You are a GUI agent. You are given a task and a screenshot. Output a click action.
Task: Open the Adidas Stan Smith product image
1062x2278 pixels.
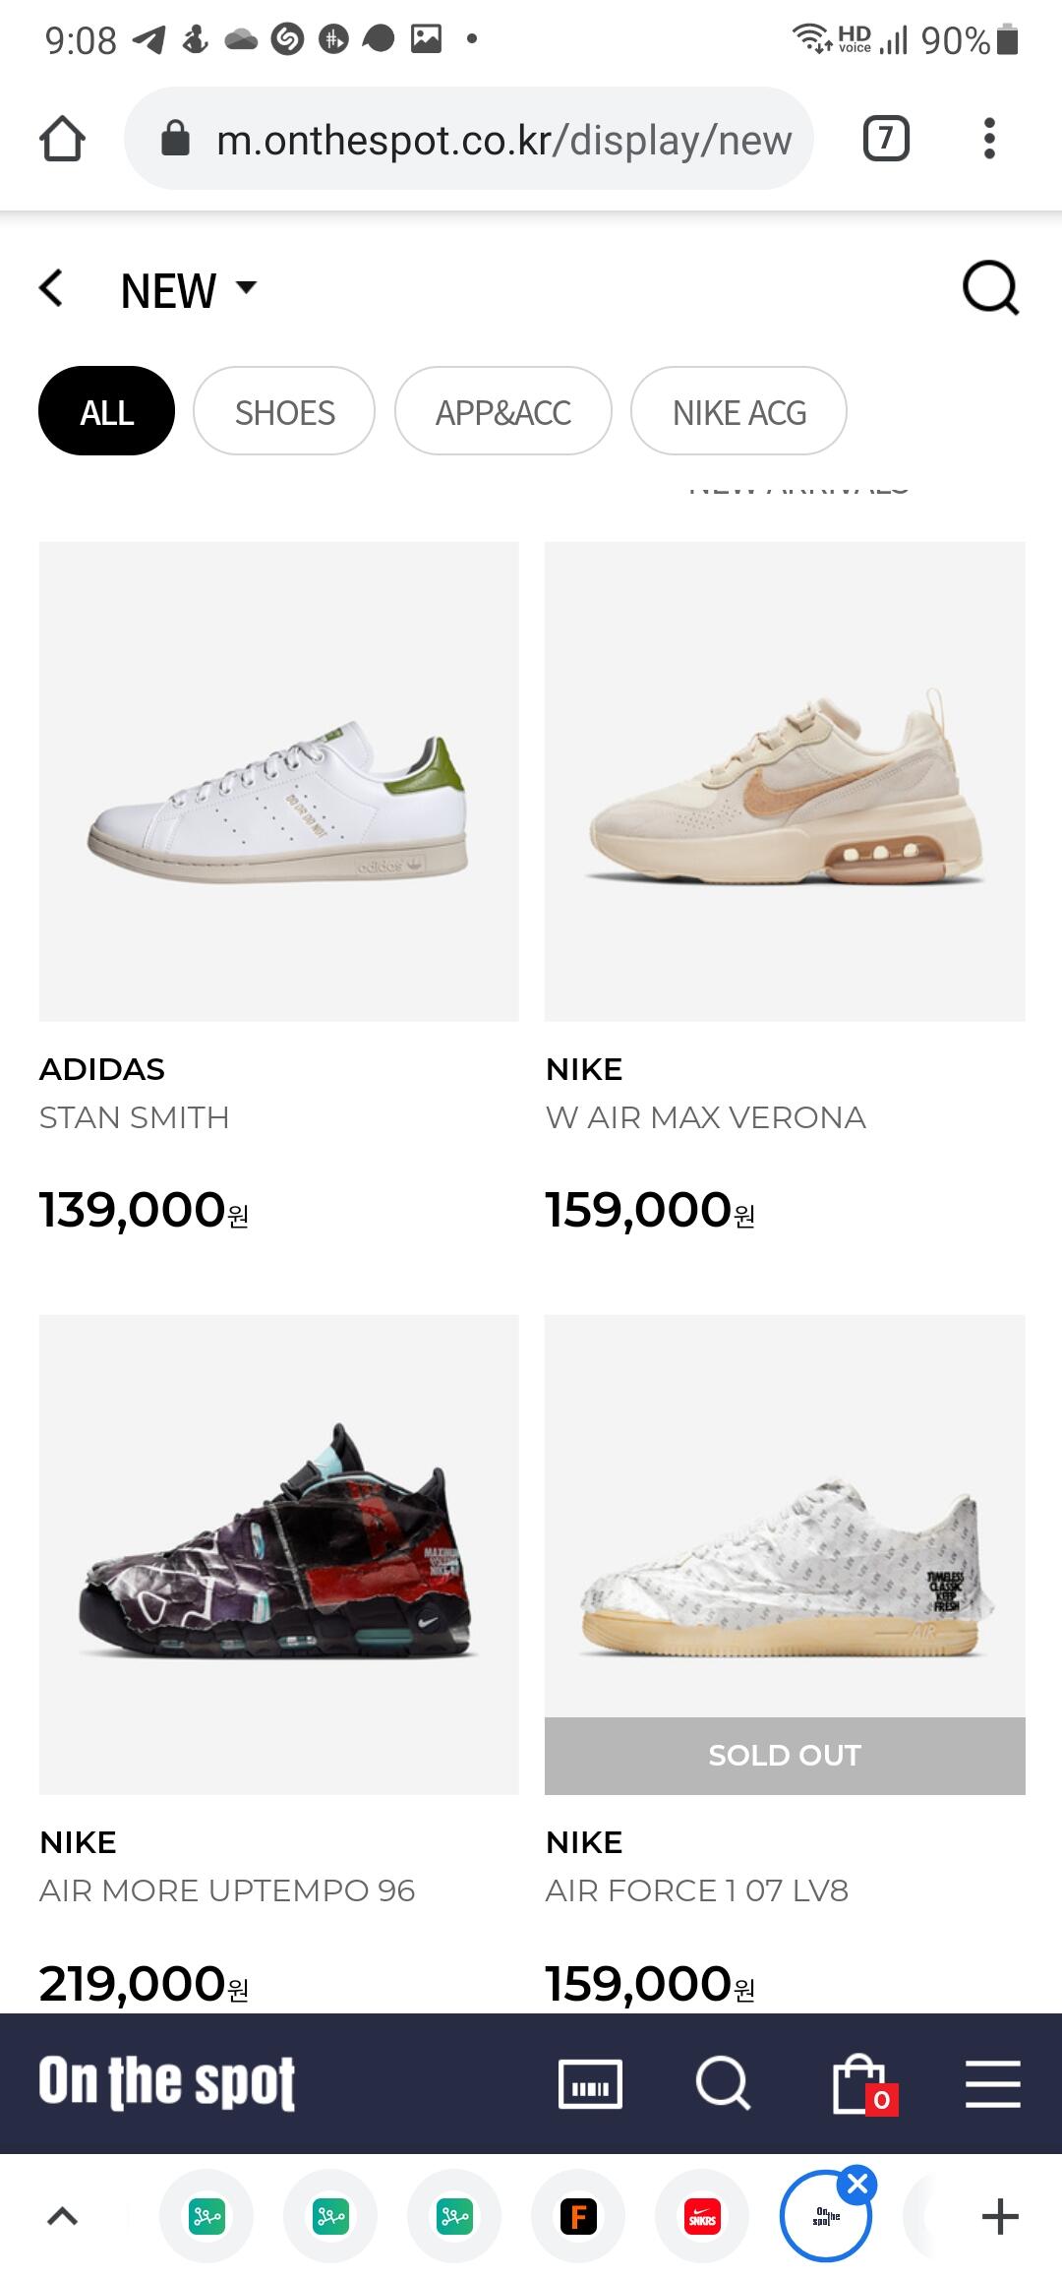278,781
